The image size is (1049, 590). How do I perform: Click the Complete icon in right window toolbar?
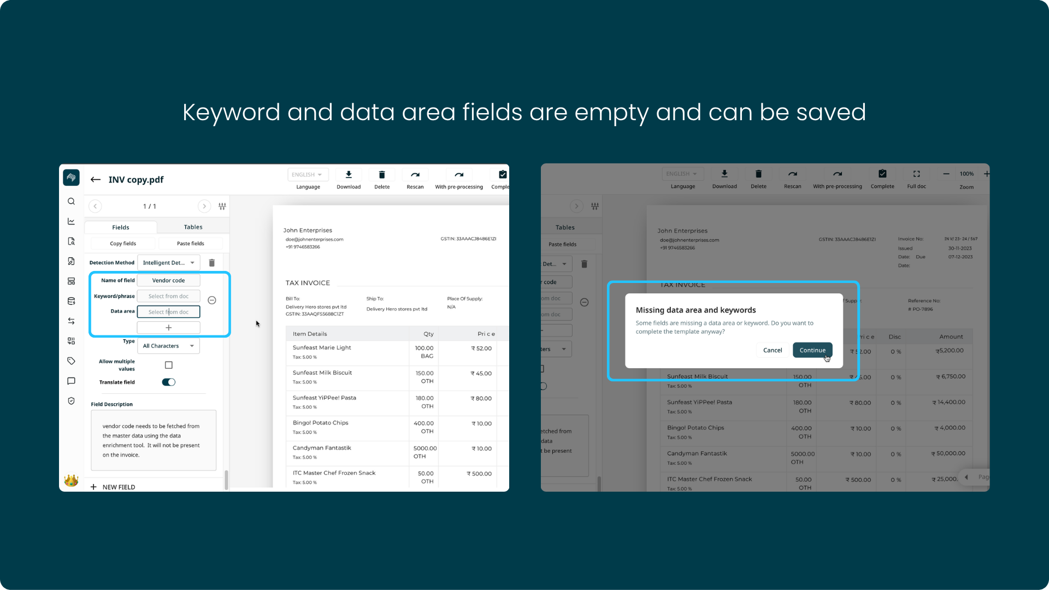click(x=882, y=174)
